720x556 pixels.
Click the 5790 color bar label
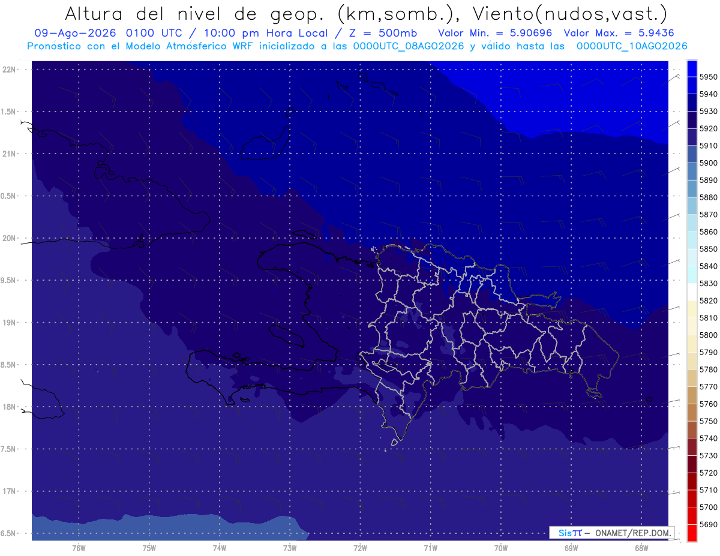tap(709, 352)
